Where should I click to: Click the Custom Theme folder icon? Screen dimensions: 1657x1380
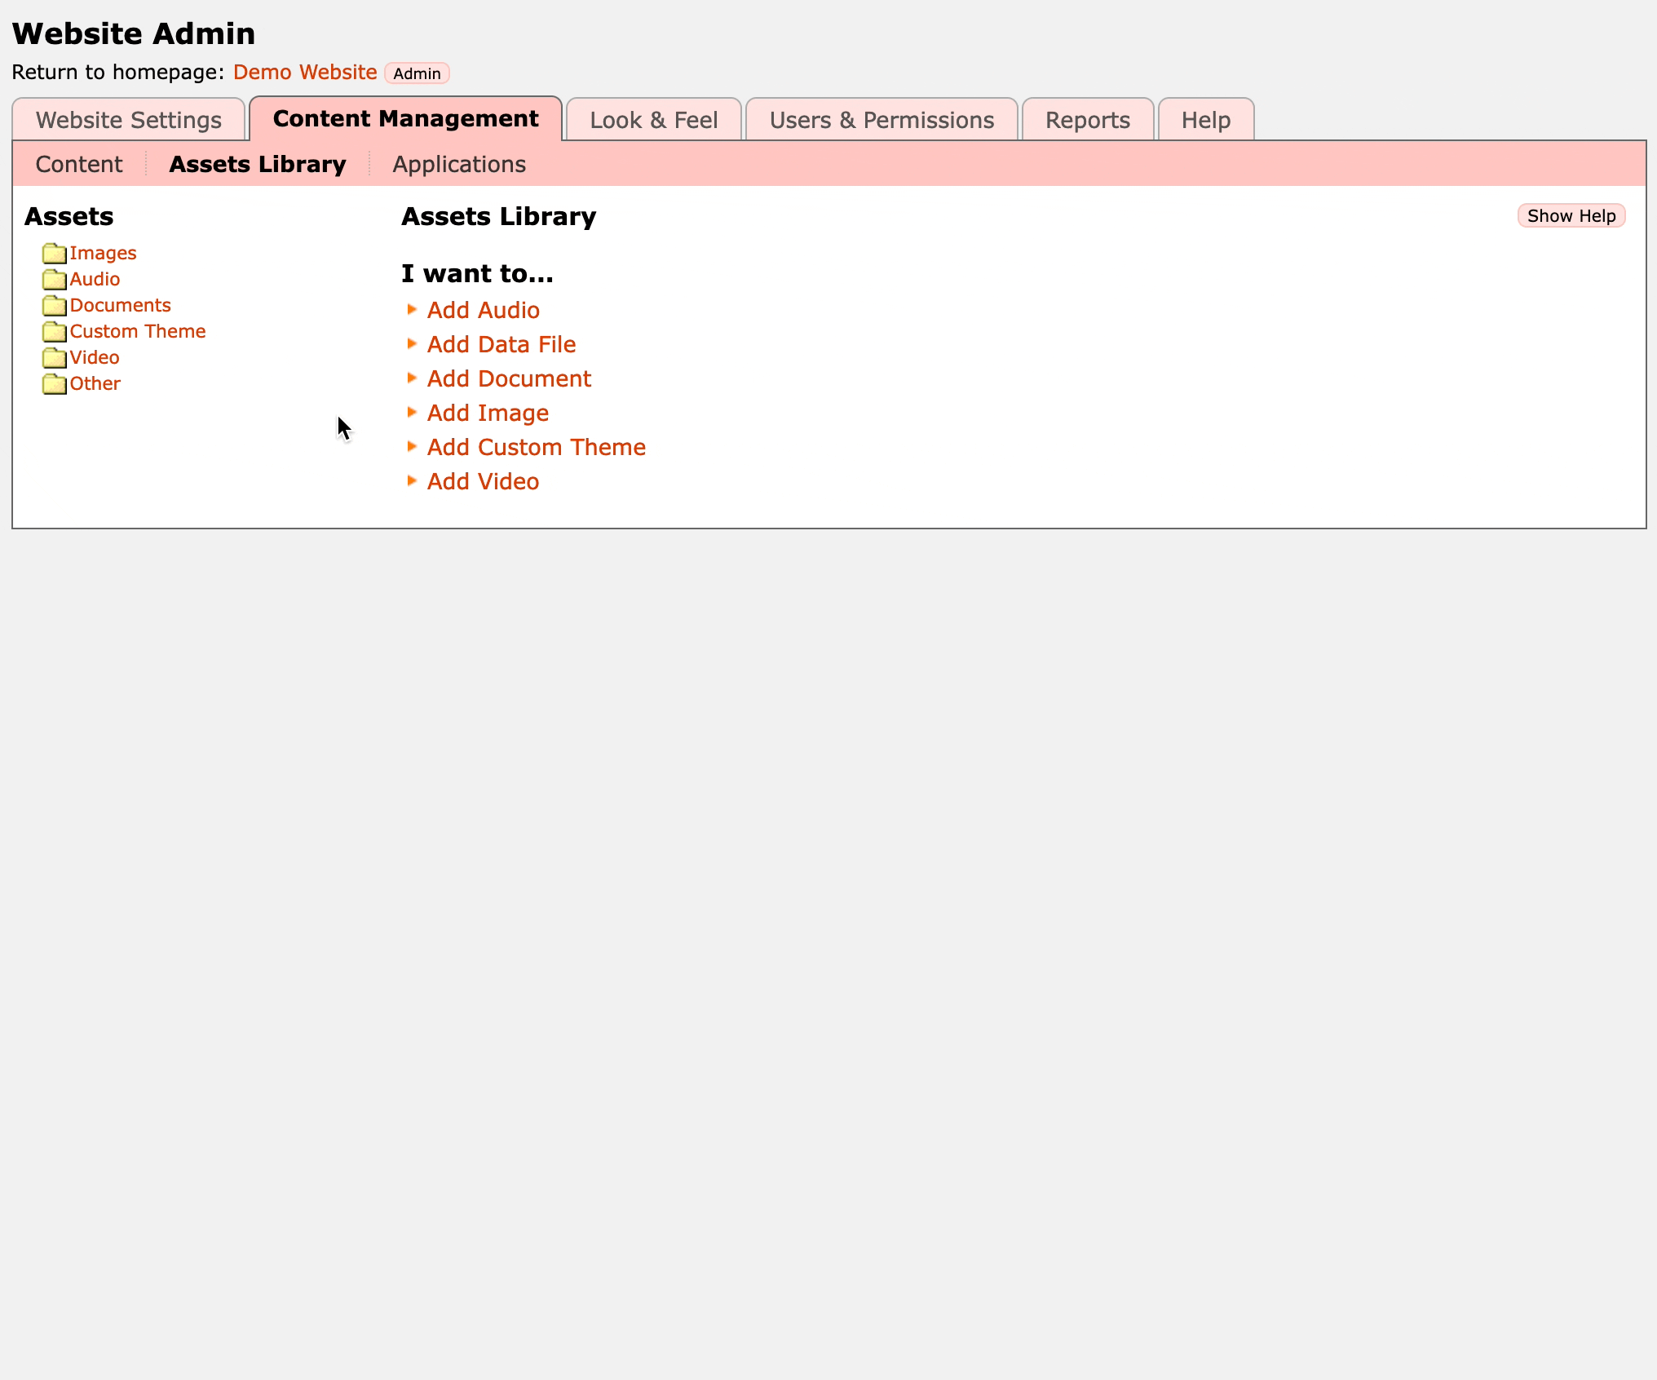pos(54,332)
